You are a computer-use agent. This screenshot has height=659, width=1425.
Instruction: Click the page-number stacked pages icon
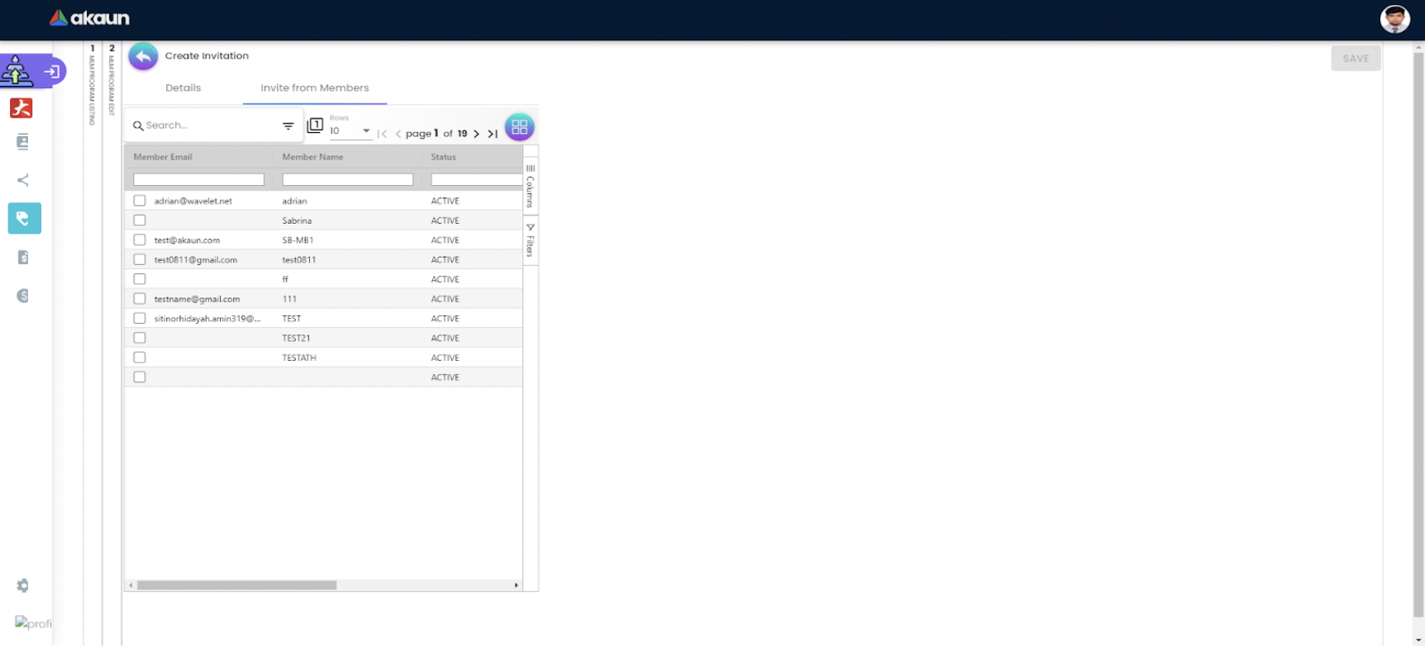click(315, 126)
